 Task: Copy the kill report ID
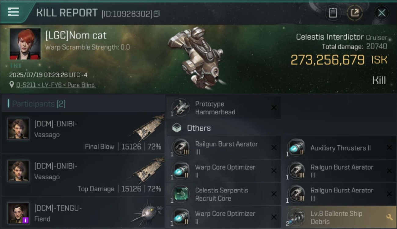point(157,14)
